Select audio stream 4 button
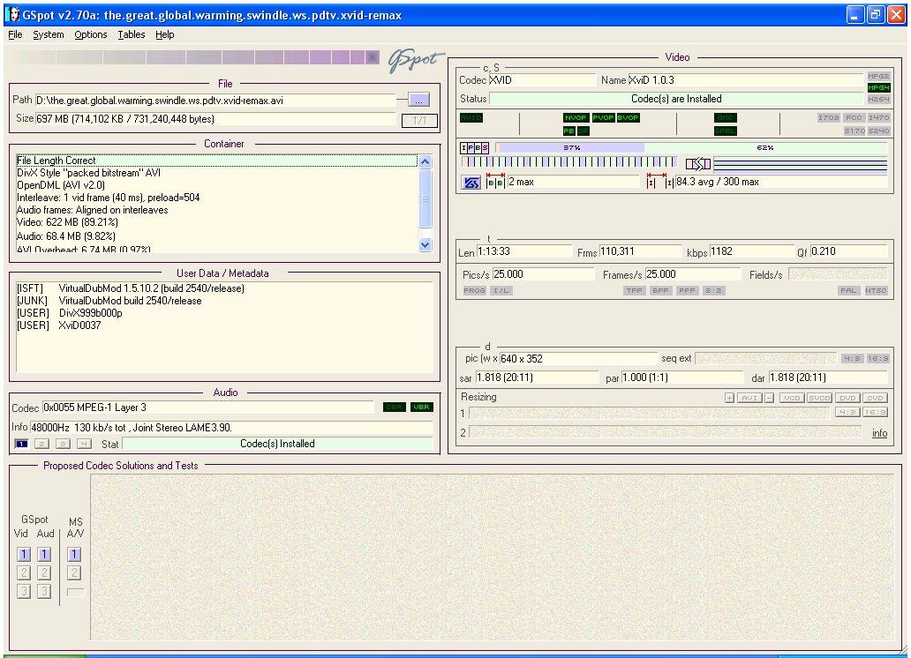This screenshot has width=911, height=658. point(84,445)
